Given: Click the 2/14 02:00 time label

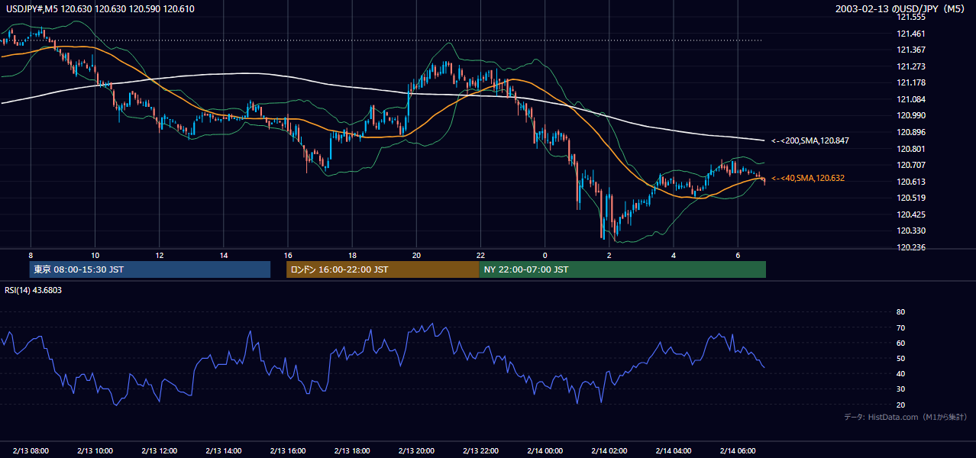Looking at the screenshot, I should (609, 450).
